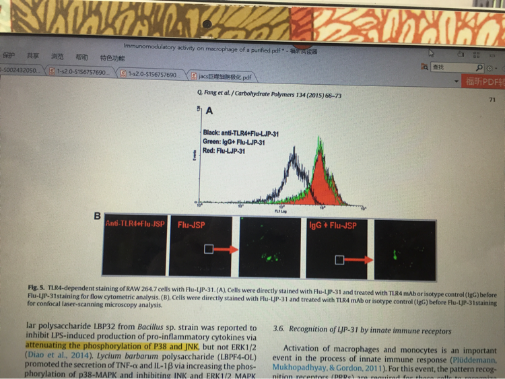Open the tab list dropdown arrow
Image resolution: width=505 pixels, height=379 pixels.
coord(456,81)
